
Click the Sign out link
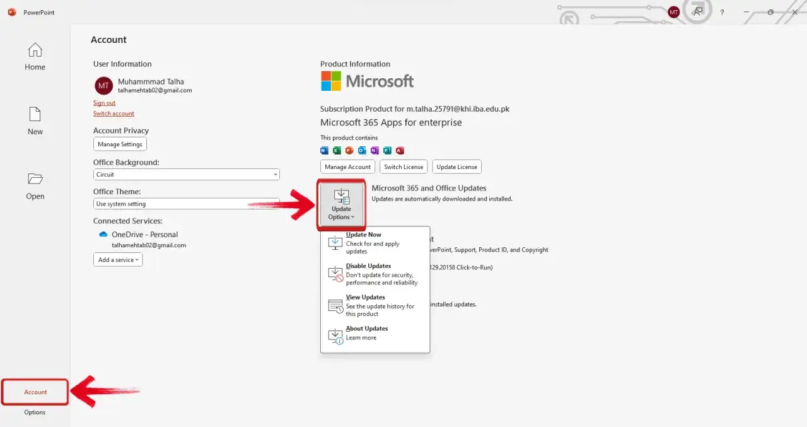(104, 103)
